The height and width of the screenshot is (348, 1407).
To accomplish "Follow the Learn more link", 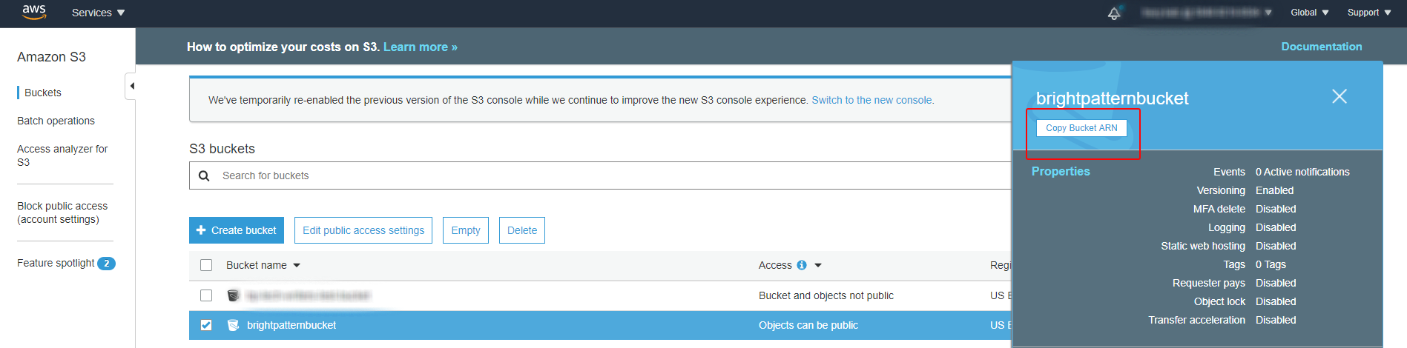I will click(420, 47).
